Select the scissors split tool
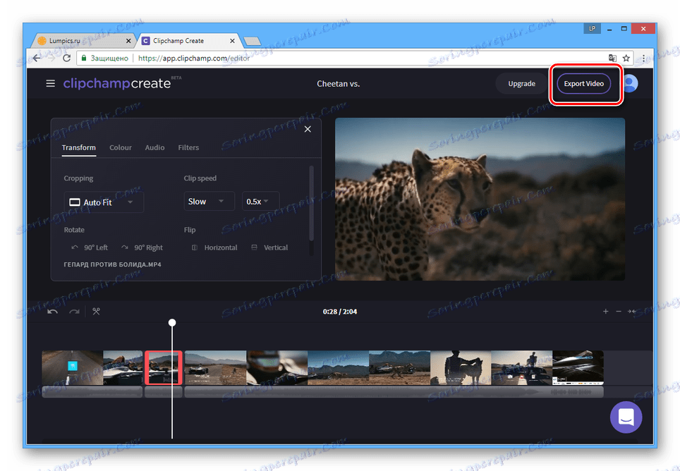 tap(96, 311)
